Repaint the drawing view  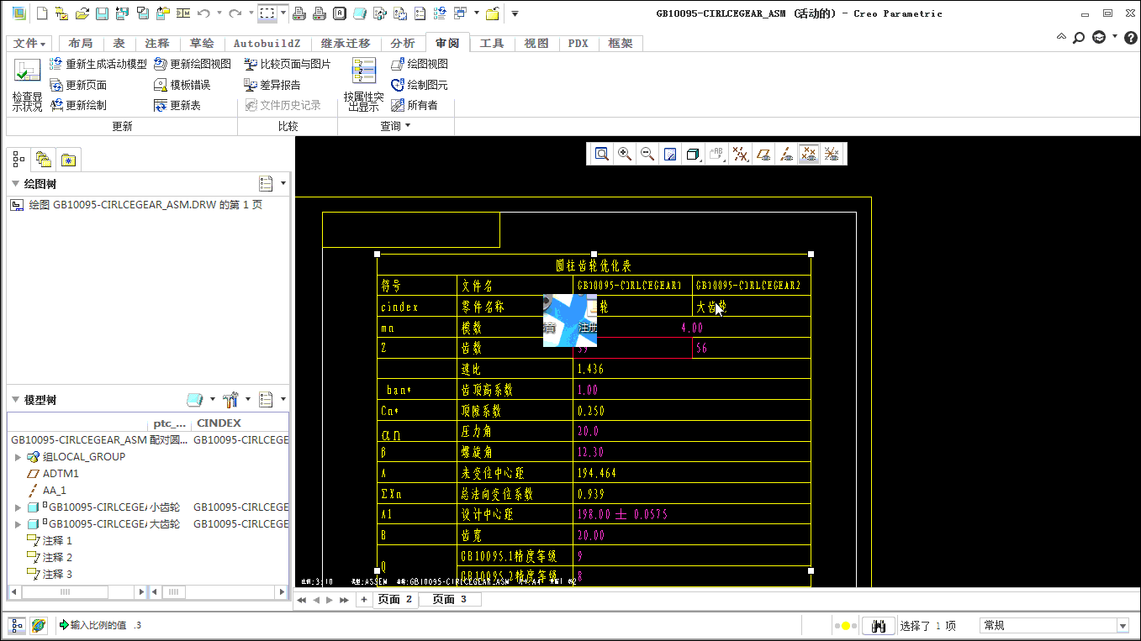pos(670,154)
